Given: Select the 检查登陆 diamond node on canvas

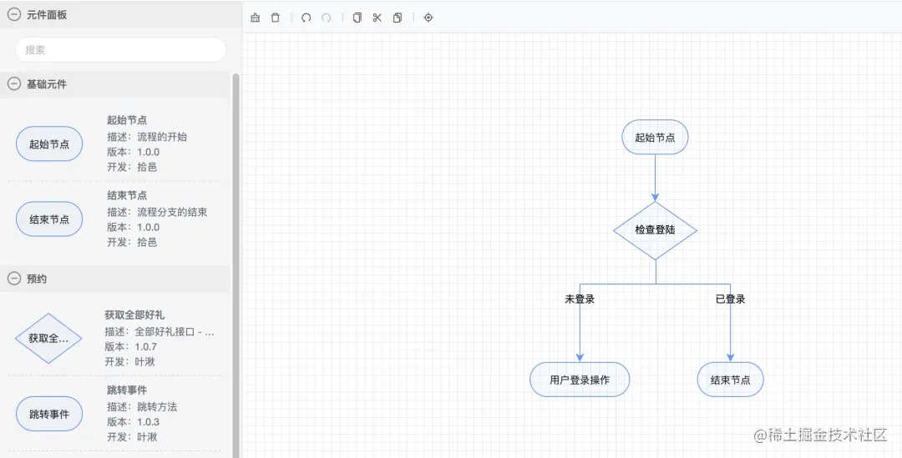Looking at the screenshot, I should (656, 230).
